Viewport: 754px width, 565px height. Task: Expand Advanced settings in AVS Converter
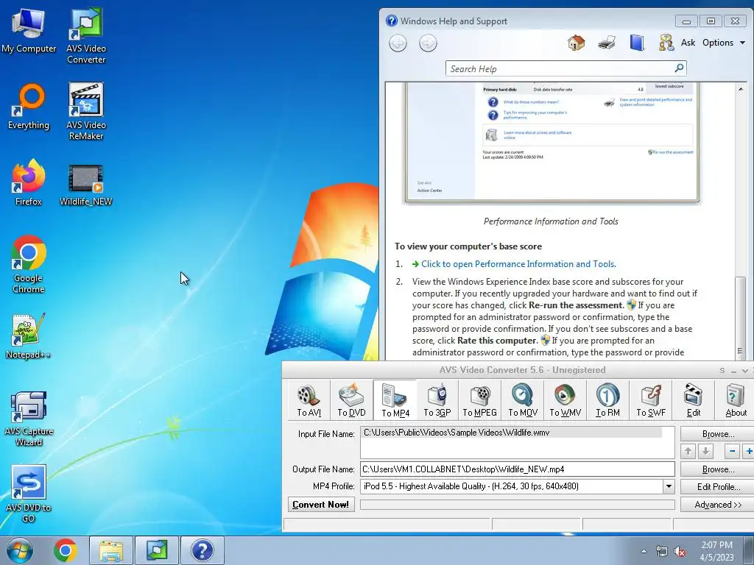717,505
